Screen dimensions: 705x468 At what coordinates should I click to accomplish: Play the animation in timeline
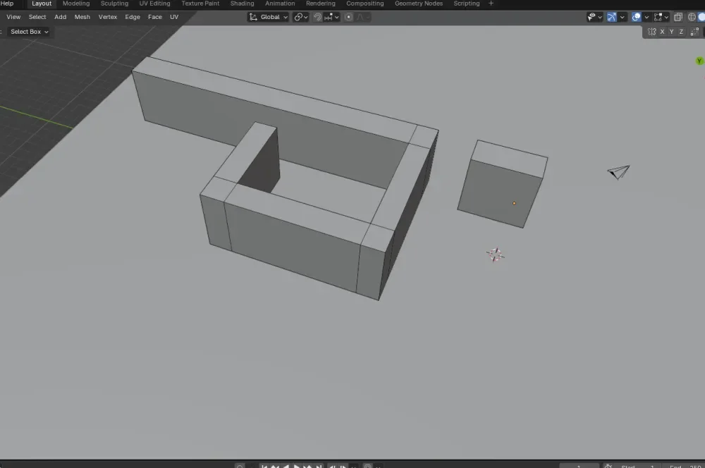coord(297,466)
